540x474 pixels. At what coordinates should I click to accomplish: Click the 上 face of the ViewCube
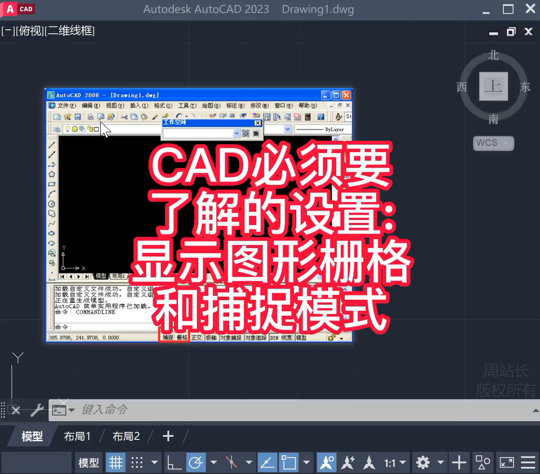[493, 86]
